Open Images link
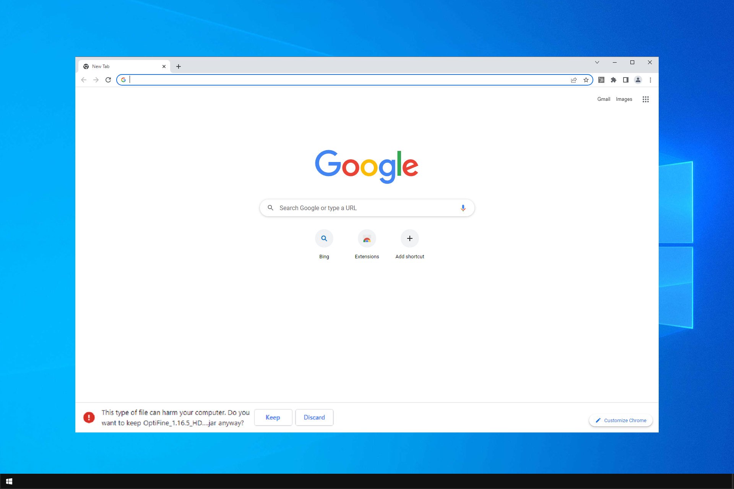The height and width of the screenshot is (489, 734). [624, 99]
